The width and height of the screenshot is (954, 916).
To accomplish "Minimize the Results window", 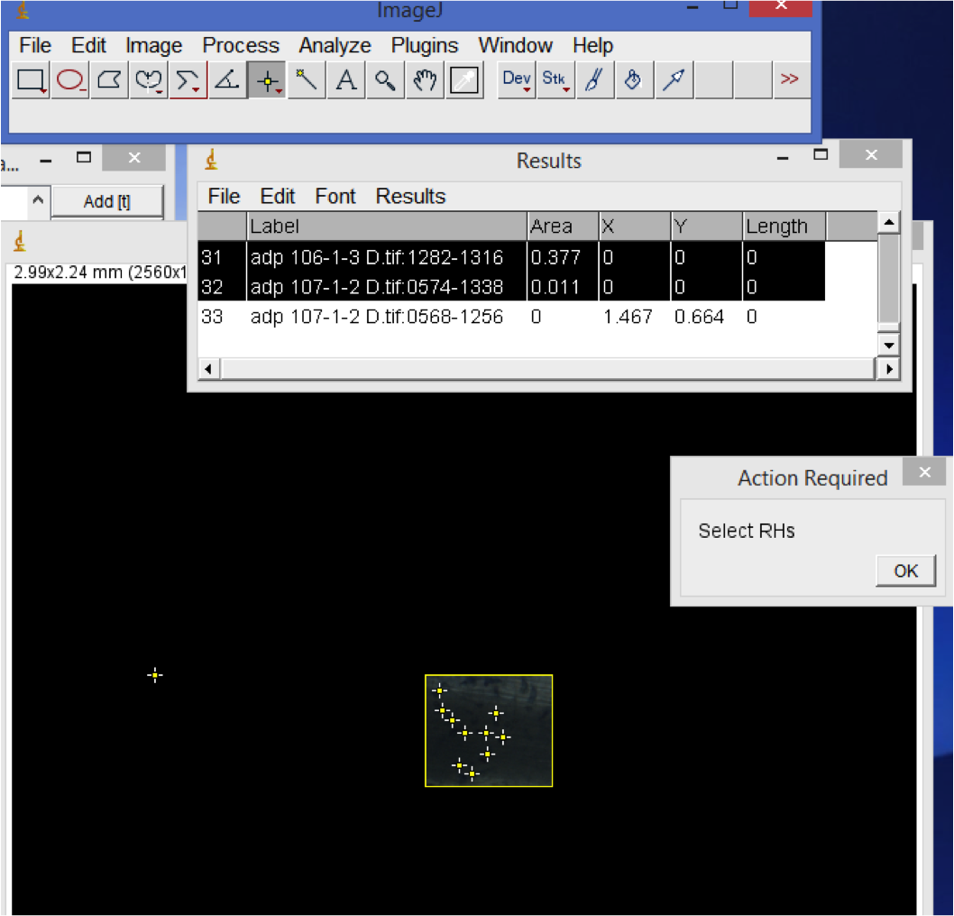I will (783, 157).
